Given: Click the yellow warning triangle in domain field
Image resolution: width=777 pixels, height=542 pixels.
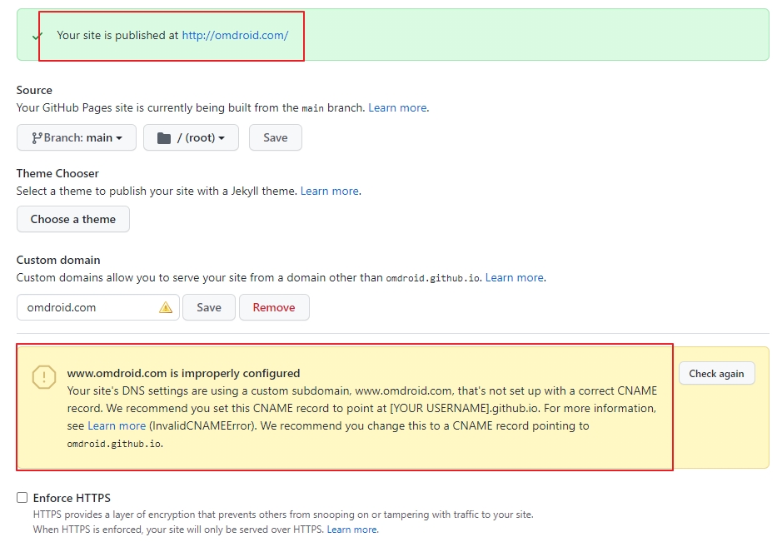Looking at the screenshot, I should 166,308.
